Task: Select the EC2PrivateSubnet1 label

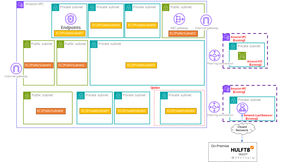Action: pyautogui.click(x=95, y=111)
